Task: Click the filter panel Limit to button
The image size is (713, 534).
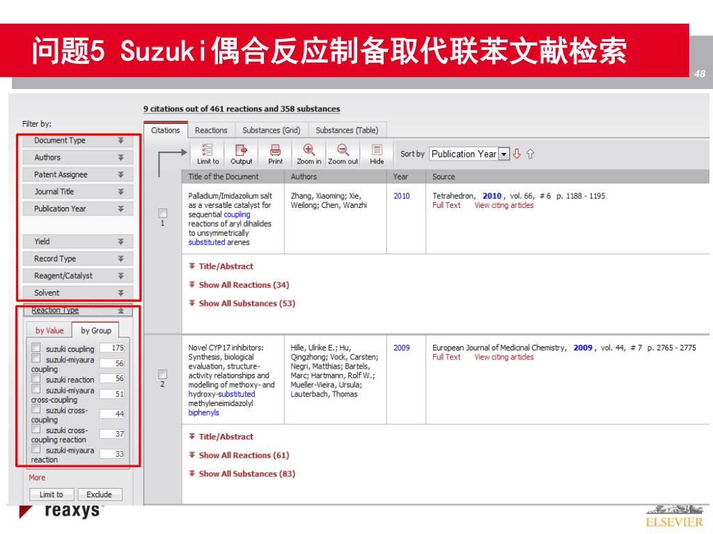Action: pyautogui.click(x=52, y=494)
